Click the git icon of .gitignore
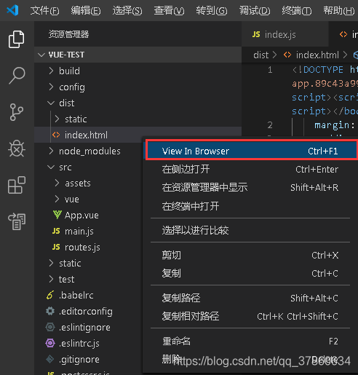This screenshot has width=358, height=375. 50,359
